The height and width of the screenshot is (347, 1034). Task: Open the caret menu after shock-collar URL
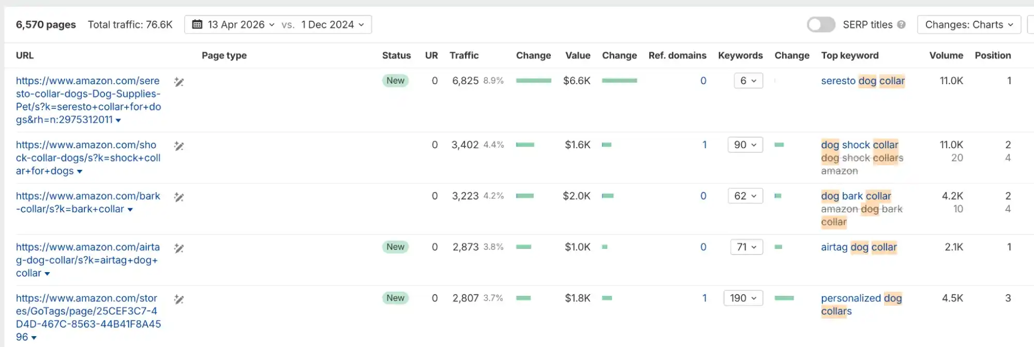80,171
